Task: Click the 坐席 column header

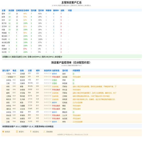Action: [x=22, y=71]
